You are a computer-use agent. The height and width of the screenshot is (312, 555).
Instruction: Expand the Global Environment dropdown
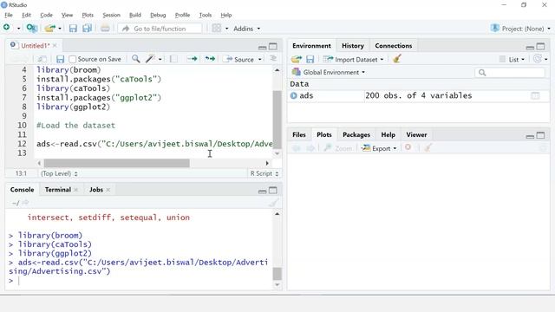click(329, 72)
